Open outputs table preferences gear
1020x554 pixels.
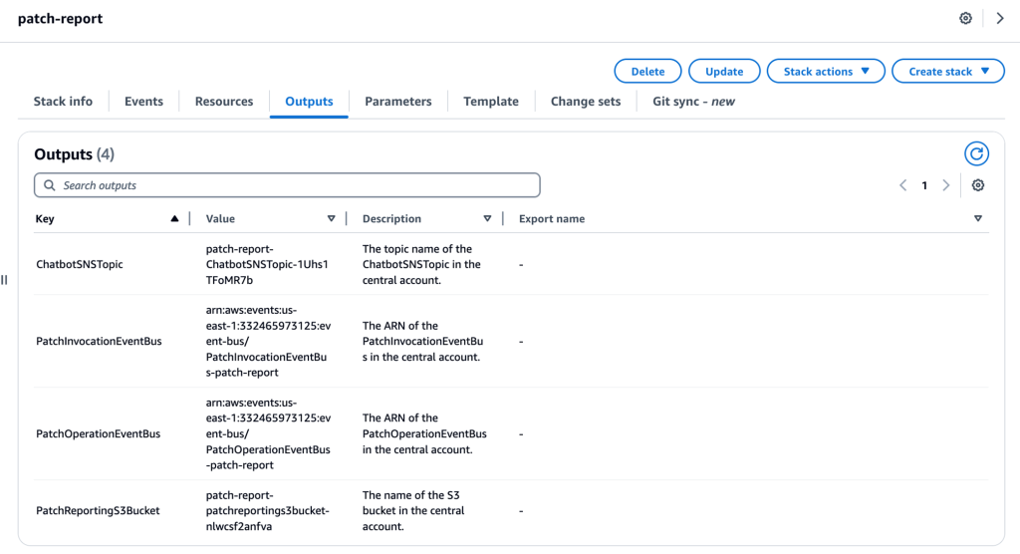978,185
